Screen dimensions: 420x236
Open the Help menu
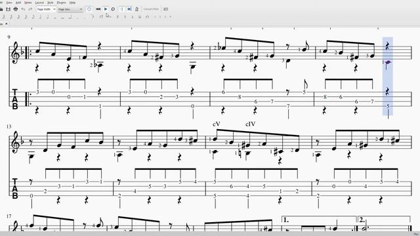(x=72, y=3)
